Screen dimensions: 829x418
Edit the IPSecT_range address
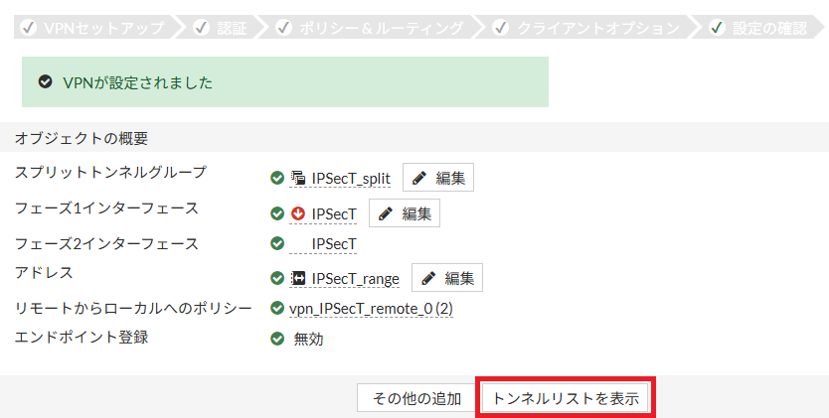click(447, 278)
